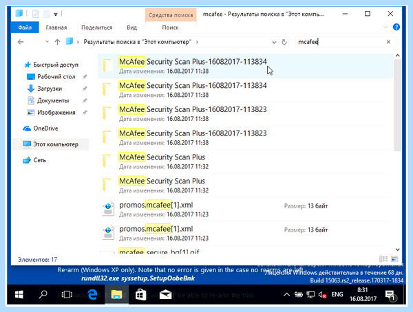Click the address bar path text

coord(137,42)
